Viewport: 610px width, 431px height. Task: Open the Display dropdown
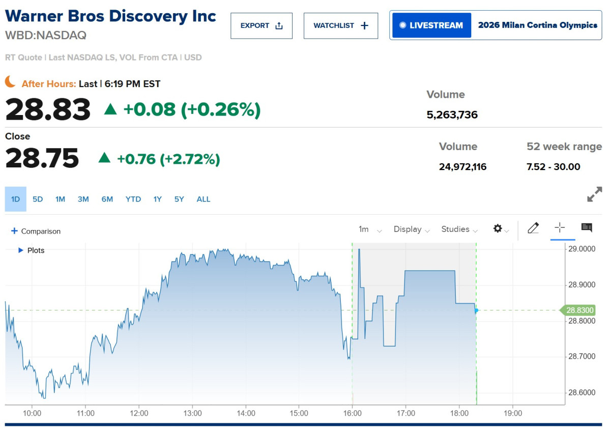412,229
